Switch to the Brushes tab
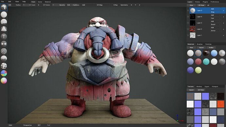Image resolution: width=226 pixels, height=127 pixels. tap(199, 44)
